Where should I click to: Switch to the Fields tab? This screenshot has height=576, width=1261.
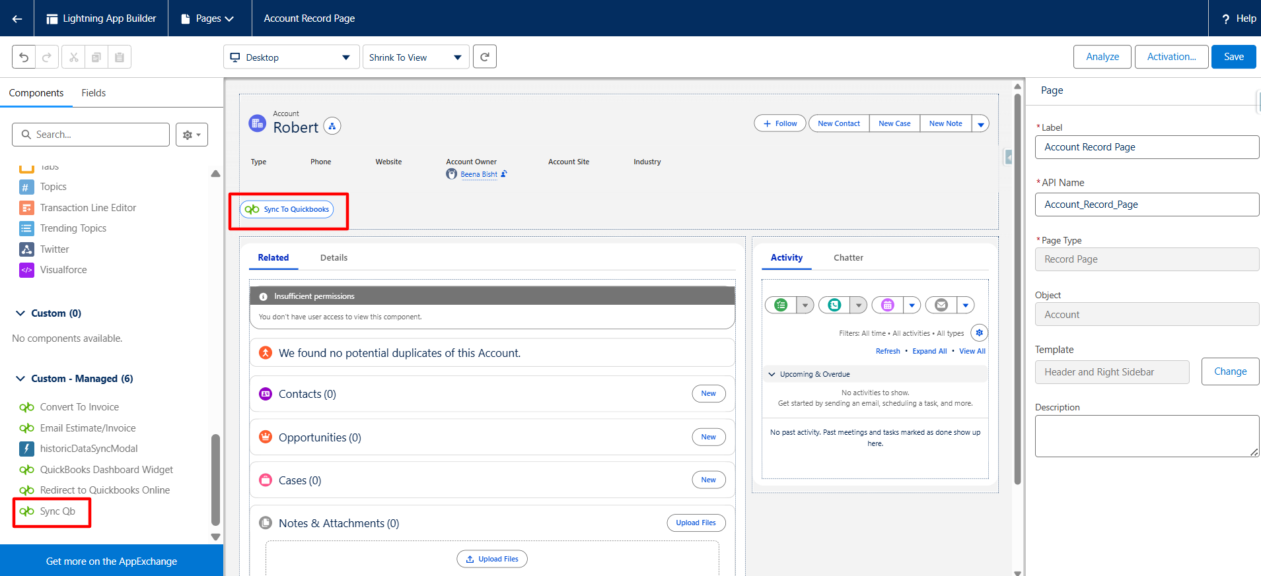pos(93,93)
